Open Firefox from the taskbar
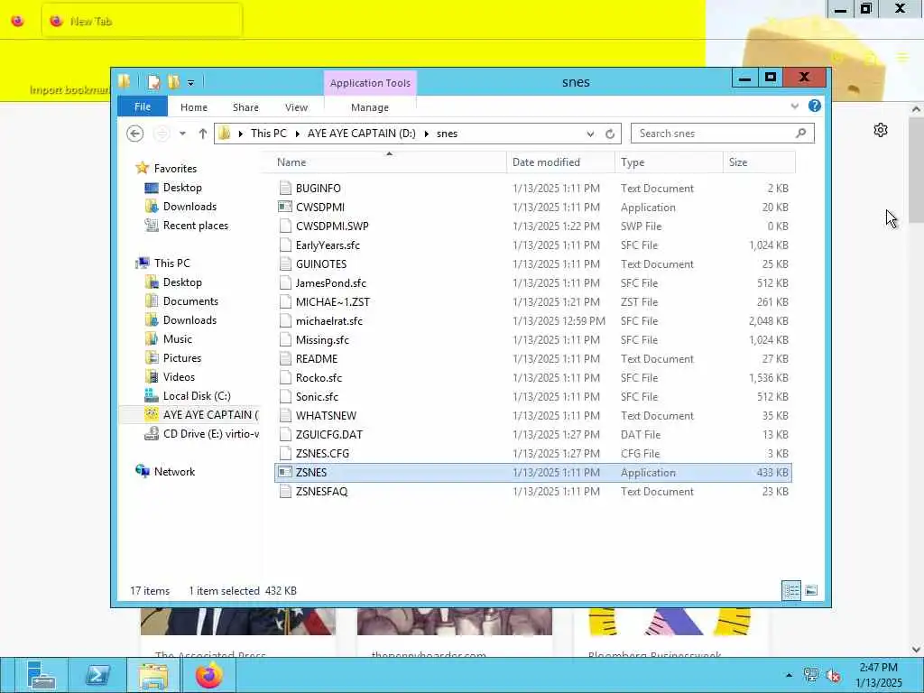 (x=209, y=675)
